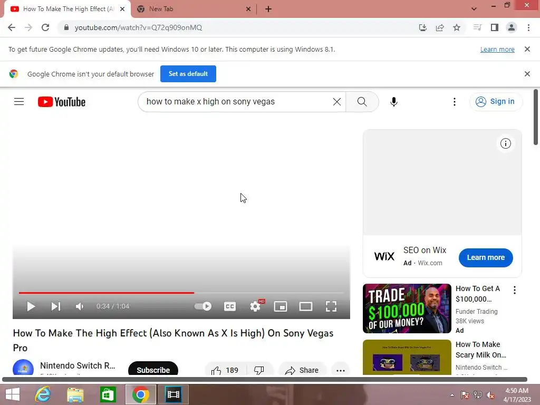This screenshot has height=405, width=540.
Task: Open the Scary Milk video thumbnail
Action: click(x=407, y=357)
